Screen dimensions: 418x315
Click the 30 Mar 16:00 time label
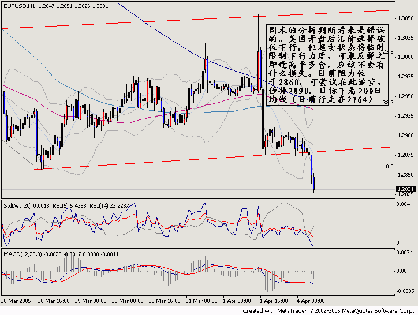165,301
